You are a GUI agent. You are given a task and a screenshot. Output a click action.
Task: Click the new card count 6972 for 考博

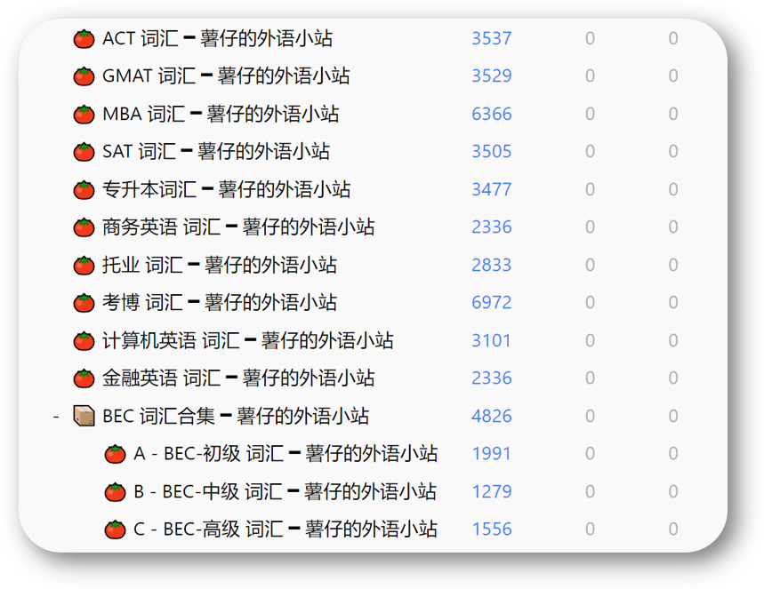click(x=491, y=303)
